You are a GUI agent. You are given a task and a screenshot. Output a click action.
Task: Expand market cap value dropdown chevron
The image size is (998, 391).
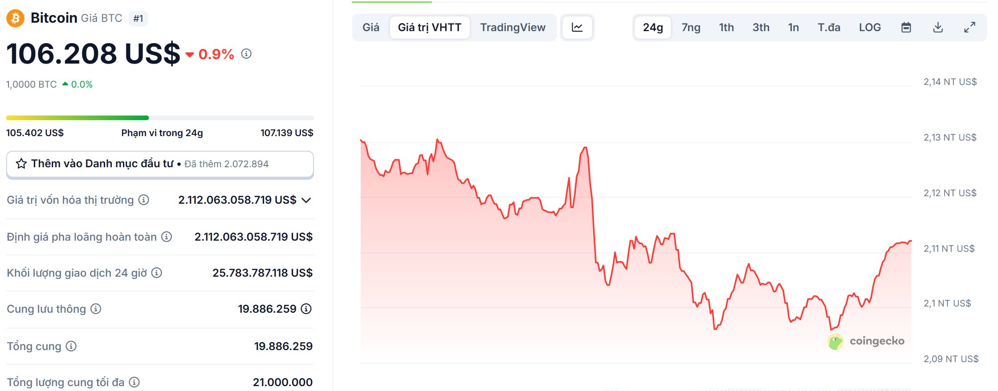[306, 200]
